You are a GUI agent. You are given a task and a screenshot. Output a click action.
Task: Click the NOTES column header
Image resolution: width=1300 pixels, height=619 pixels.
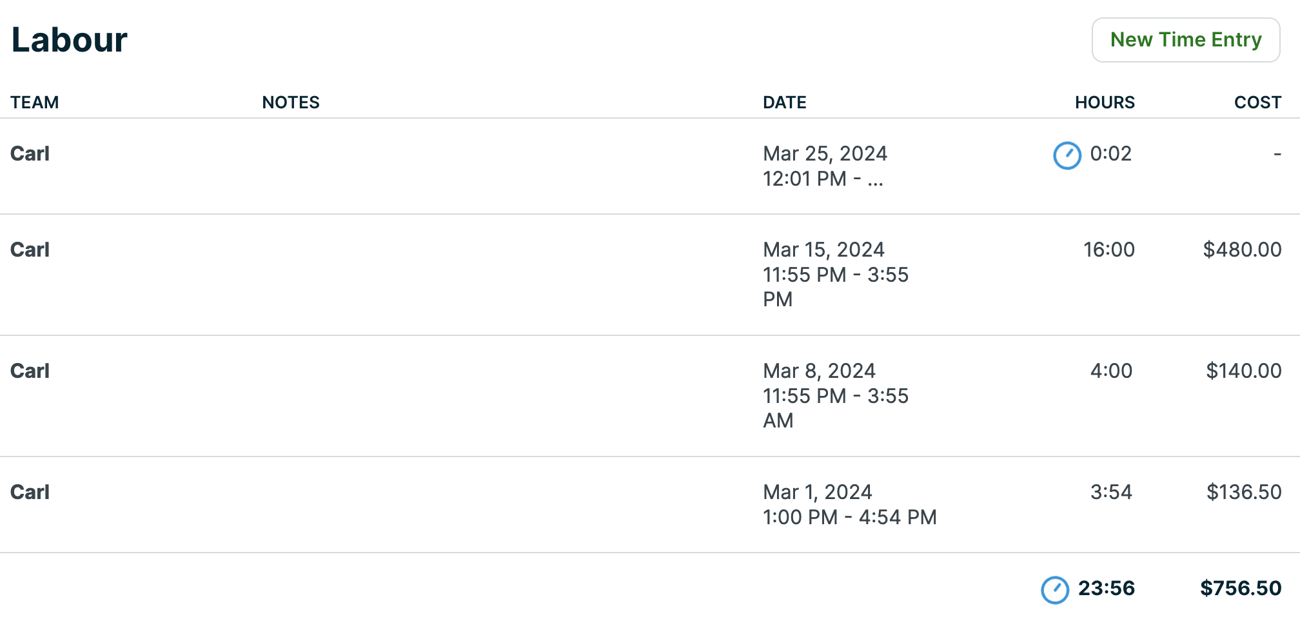coord(291,102)
